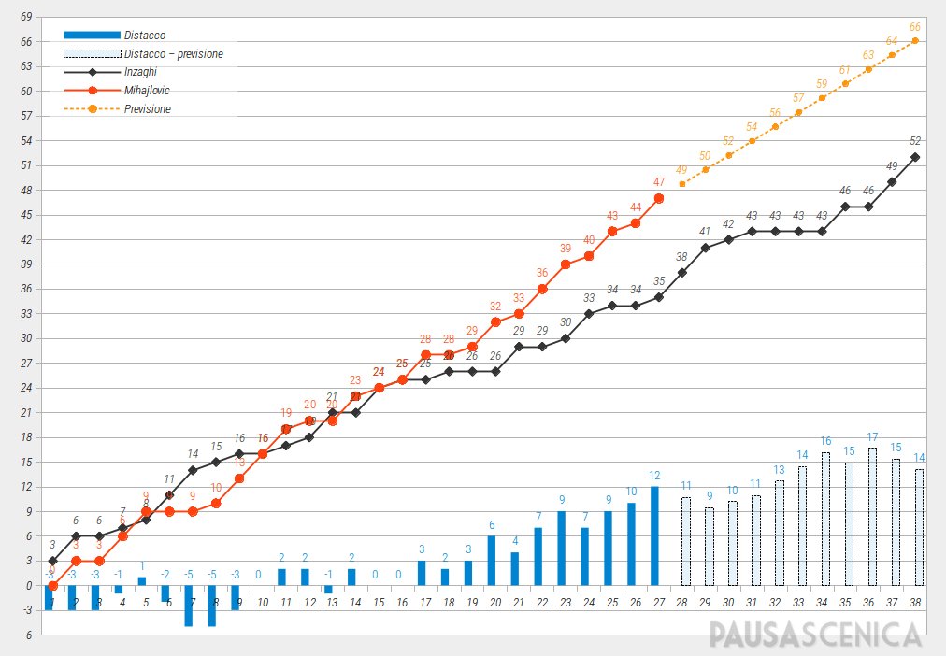Click the dashed forecast bar labeled 16
Image resolution: width=946 pixels, height=656 pixels.
click(826, 520)
